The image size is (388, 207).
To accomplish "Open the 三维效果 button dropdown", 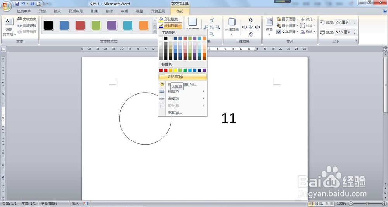I will [x=232, y=27].
